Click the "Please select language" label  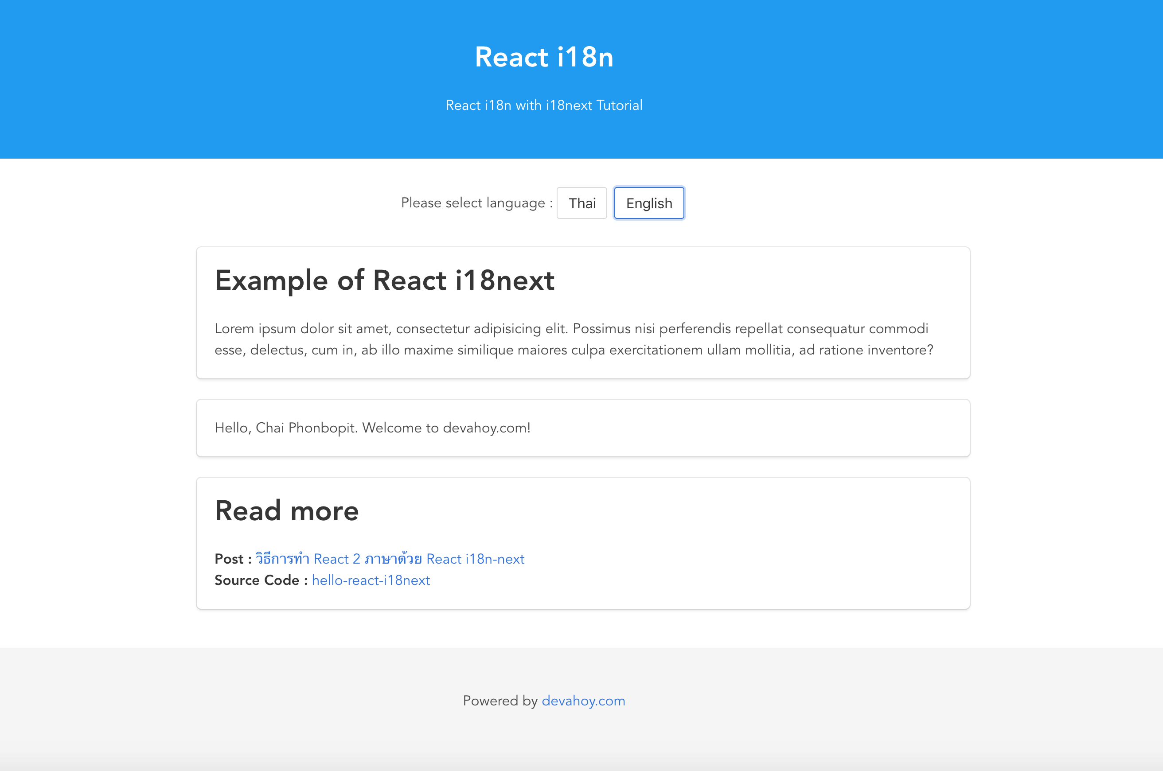(x=475, y=202)
